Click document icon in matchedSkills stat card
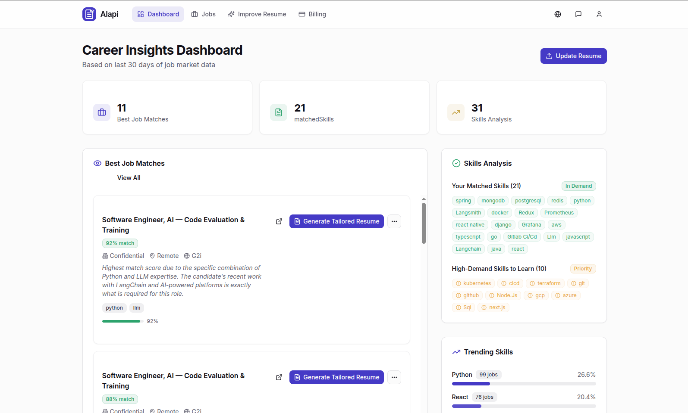 [x=279, y=112]
